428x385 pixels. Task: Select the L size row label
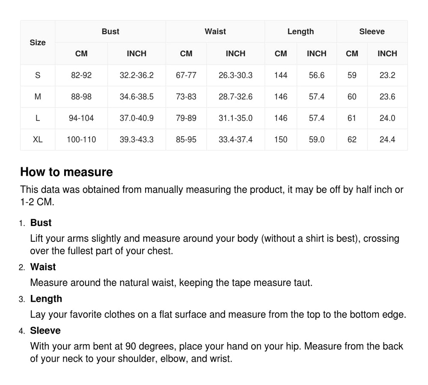tap(38, 118)
